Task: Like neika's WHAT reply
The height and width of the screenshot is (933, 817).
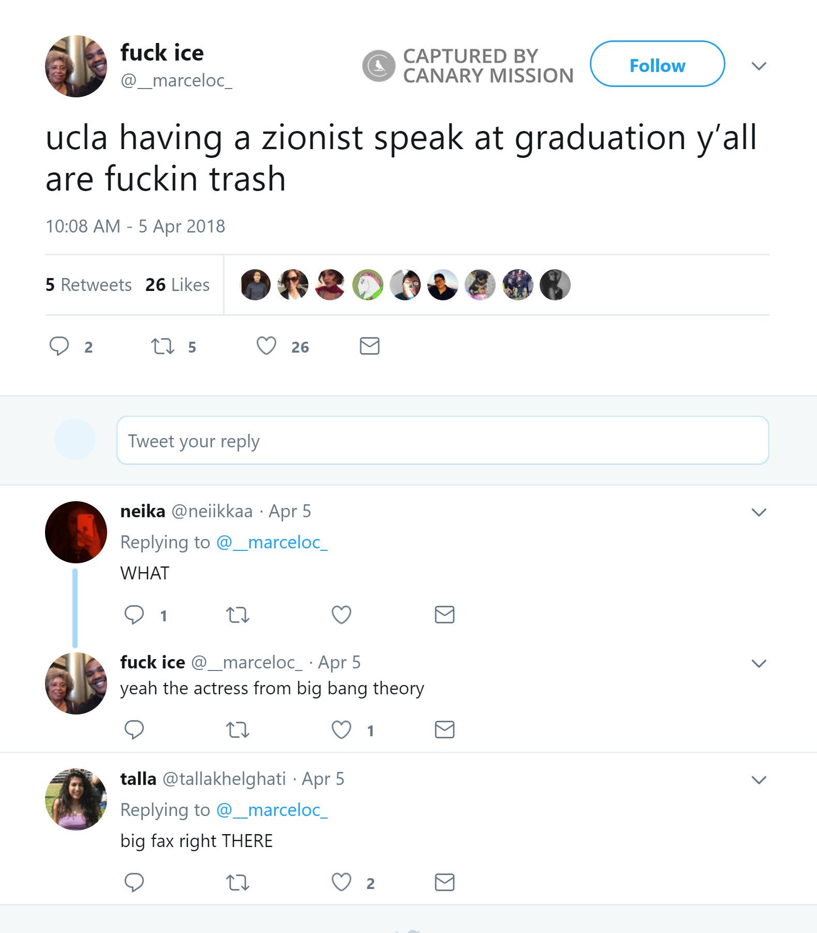Action: 341,615
